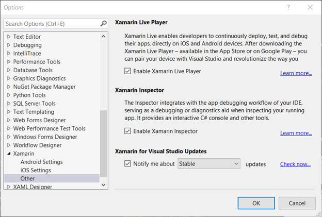Screen dimensions: 322x217
Task: Expand Web Performance Test Tools arrow
Action: click(x=9, y=128)
